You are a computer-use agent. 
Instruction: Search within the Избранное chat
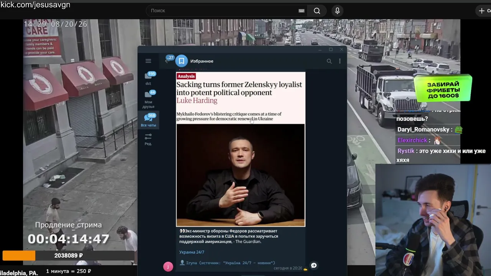pyautogui.click(x=329, y=61)
